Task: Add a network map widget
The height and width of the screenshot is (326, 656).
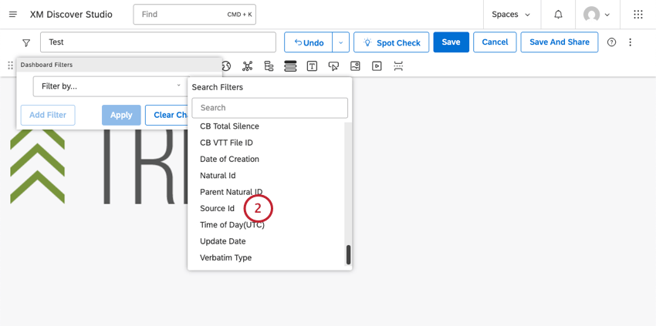Action: click(248, 66)
